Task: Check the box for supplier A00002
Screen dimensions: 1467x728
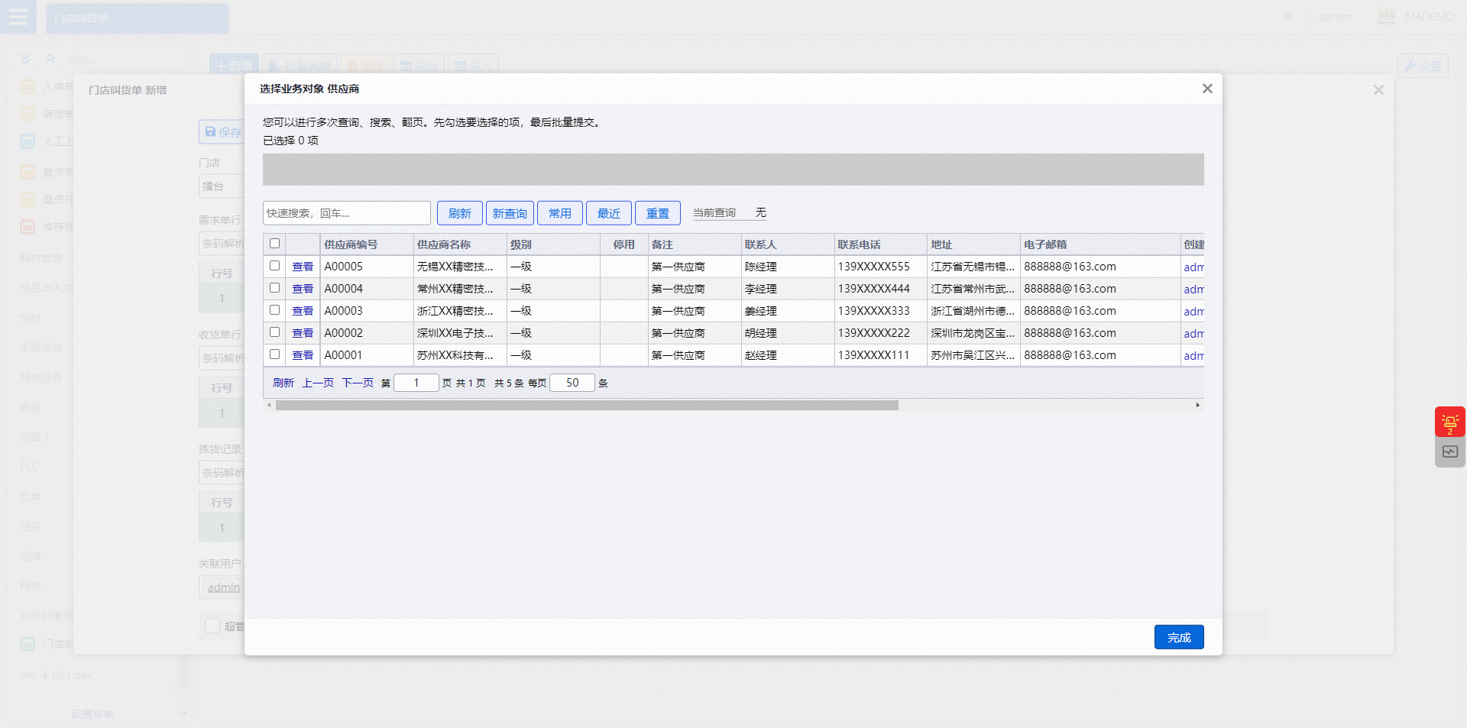Action: (274, 332)
